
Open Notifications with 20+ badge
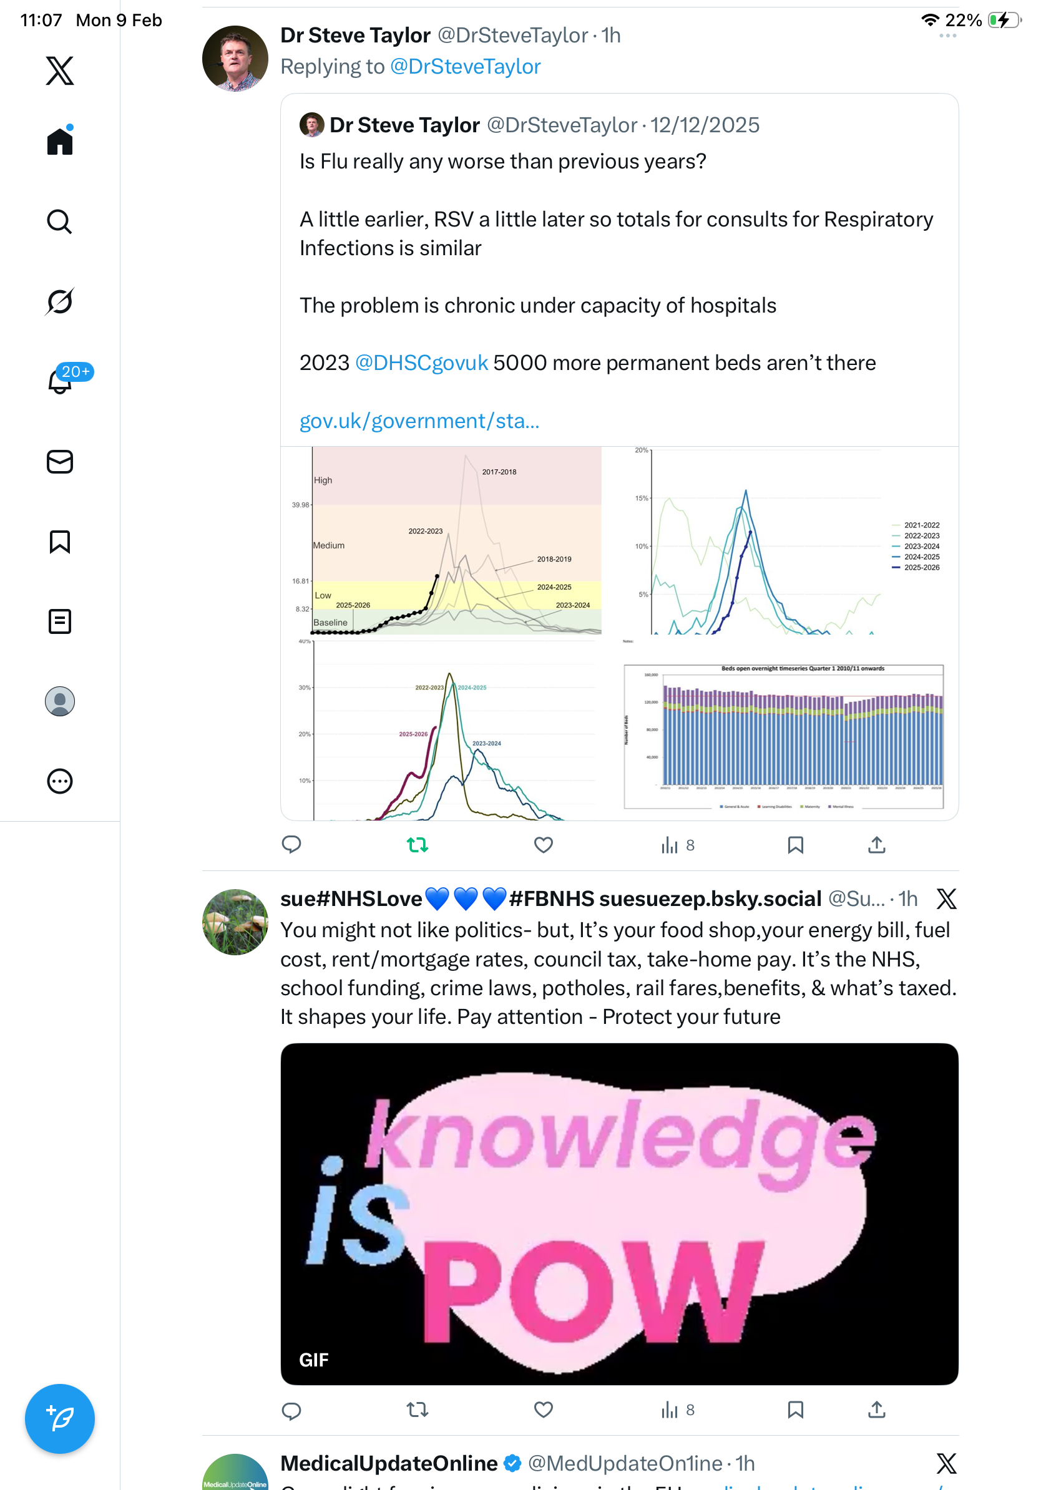point(60,381)
